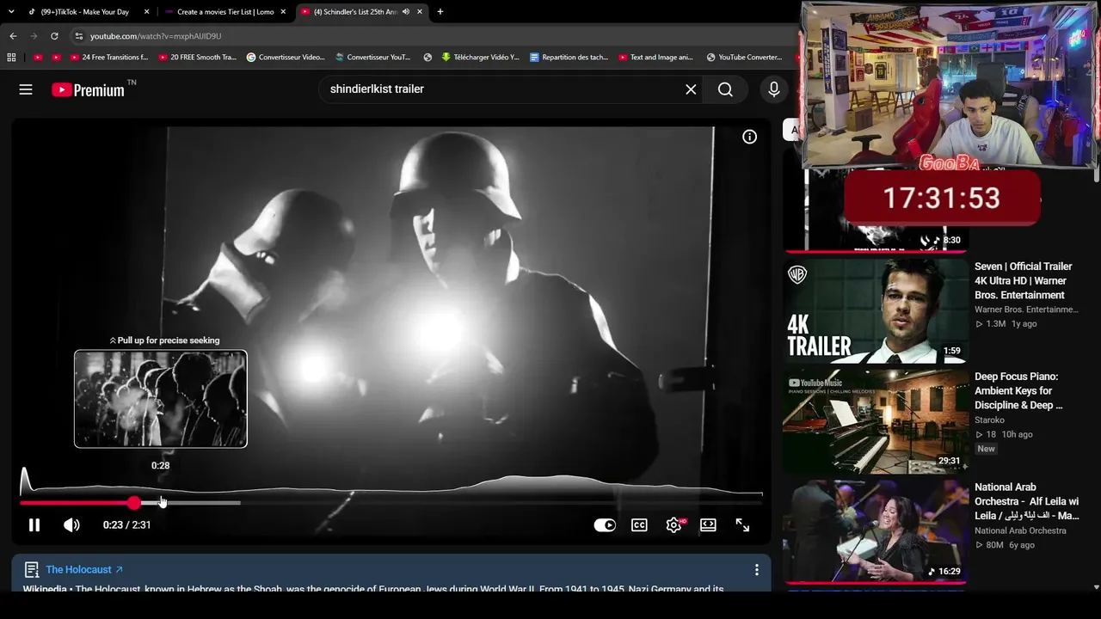Open the Holocaust info panel options menu
1101x619 pixels.
tap(757, 570)
